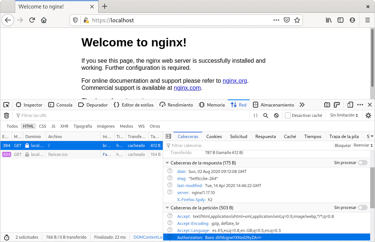This screenshot has height=242, width=375.
Task: Follow the nginx.org link
Action: [x=234, y=81]
